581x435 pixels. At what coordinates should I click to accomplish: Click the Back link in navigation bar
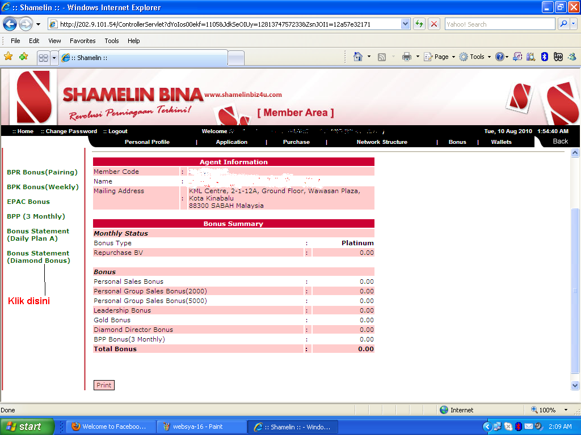point(560,141)
